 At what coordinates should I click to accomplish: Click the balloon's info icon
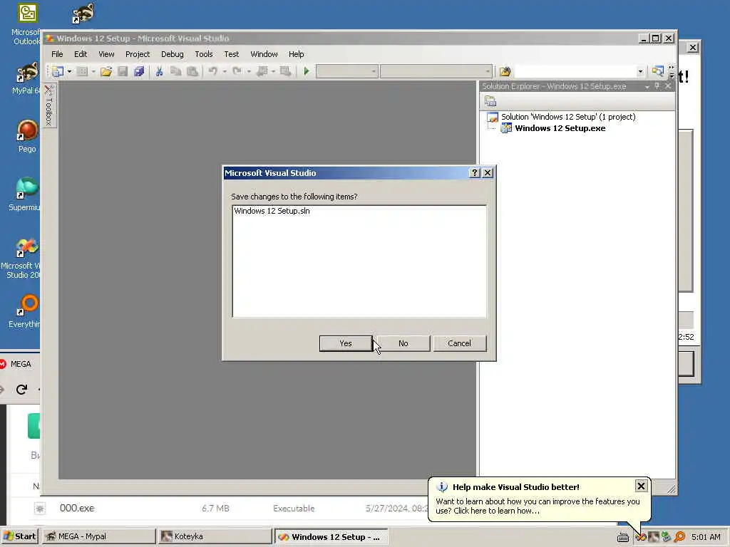pyautogui.click(x=442, y=487)
